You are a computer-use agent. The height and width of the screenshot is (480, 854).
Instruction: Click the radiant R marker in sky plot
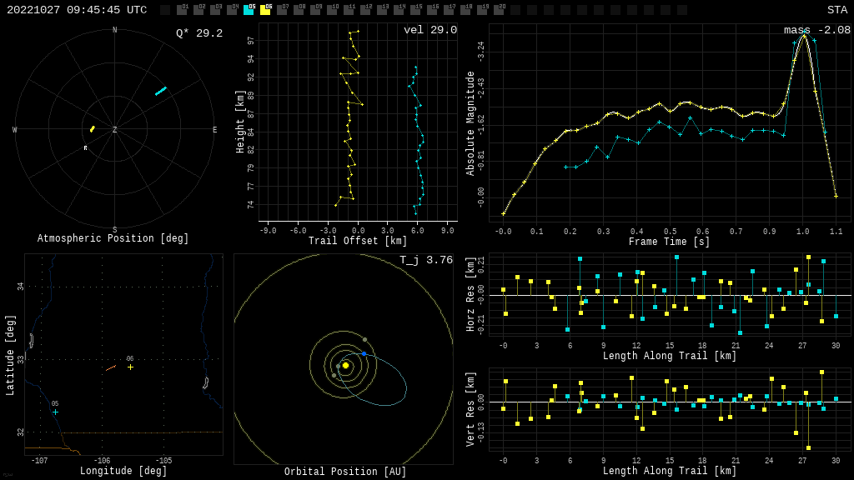pos(85,148)
